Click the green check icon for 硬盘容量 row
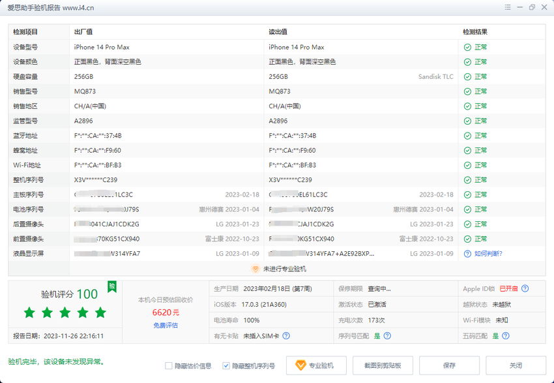554x383 pixels. 467,77
